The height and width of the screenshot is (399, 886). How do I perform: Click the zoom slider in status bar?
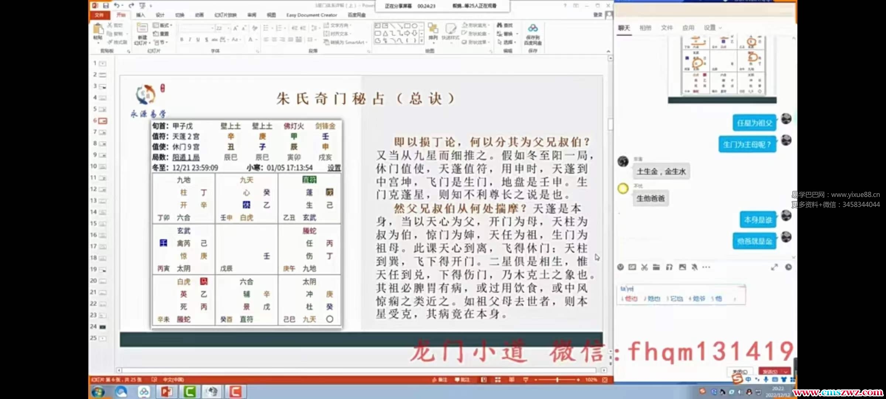pyautogui.click(x=557, y=380)
